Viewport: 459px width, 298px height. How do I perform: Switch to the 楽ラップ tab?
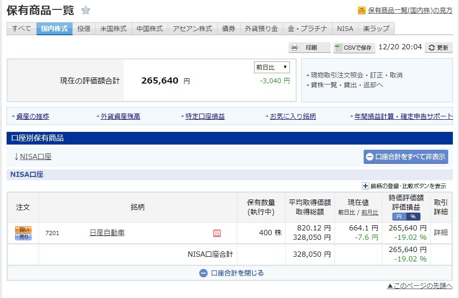pos(376,29)
